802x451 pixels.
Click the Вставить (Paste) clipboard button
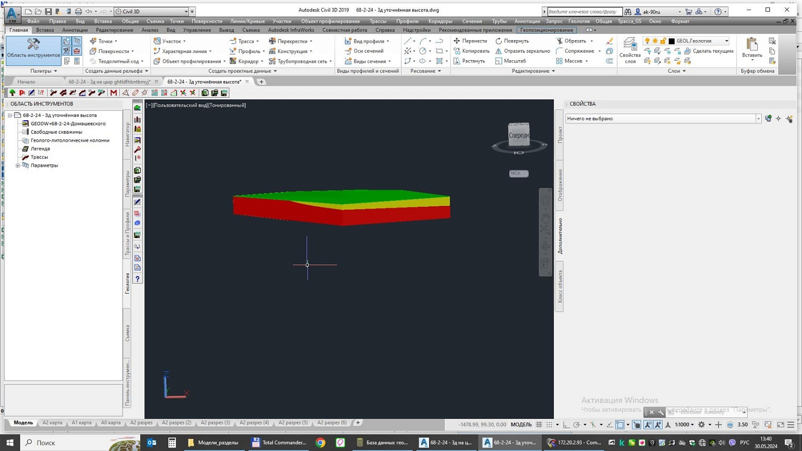point(752,49)
